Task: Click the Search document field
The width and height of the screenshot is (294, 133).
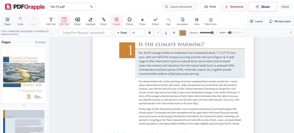Action: (180, 7)
